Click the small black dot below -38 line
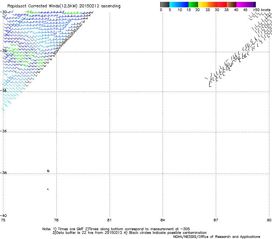The image size is (272, 239). click(x=48, y=189)
